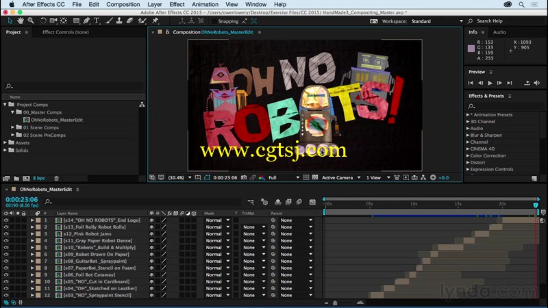
Task: Show channel and color management icon
Action: pyautogui.click(x=262, y=177)
